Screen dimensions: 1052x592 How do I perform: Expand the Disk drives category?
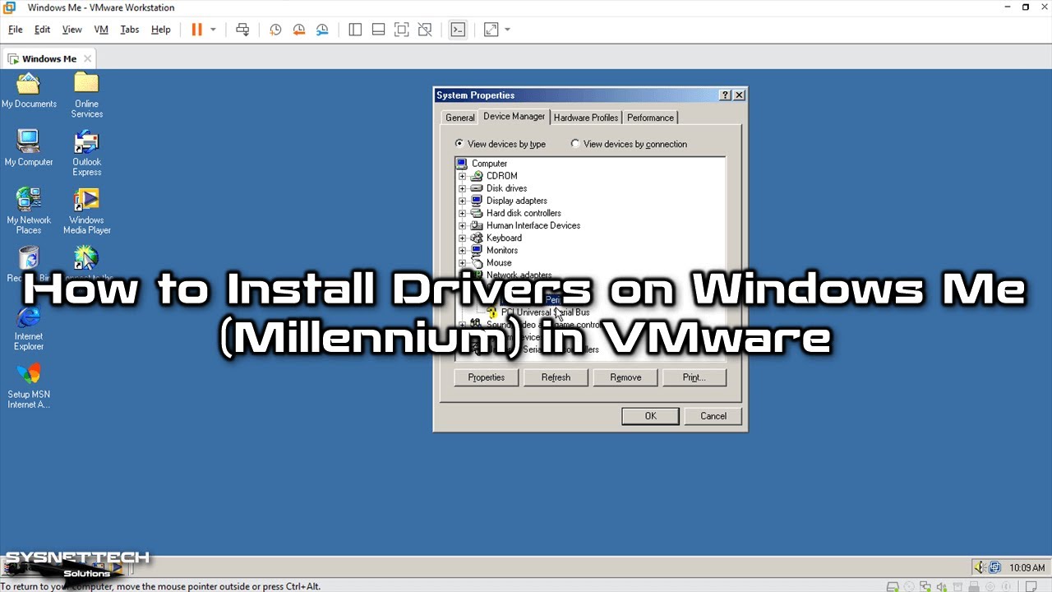pyautogui.click(x=462, y=188)
